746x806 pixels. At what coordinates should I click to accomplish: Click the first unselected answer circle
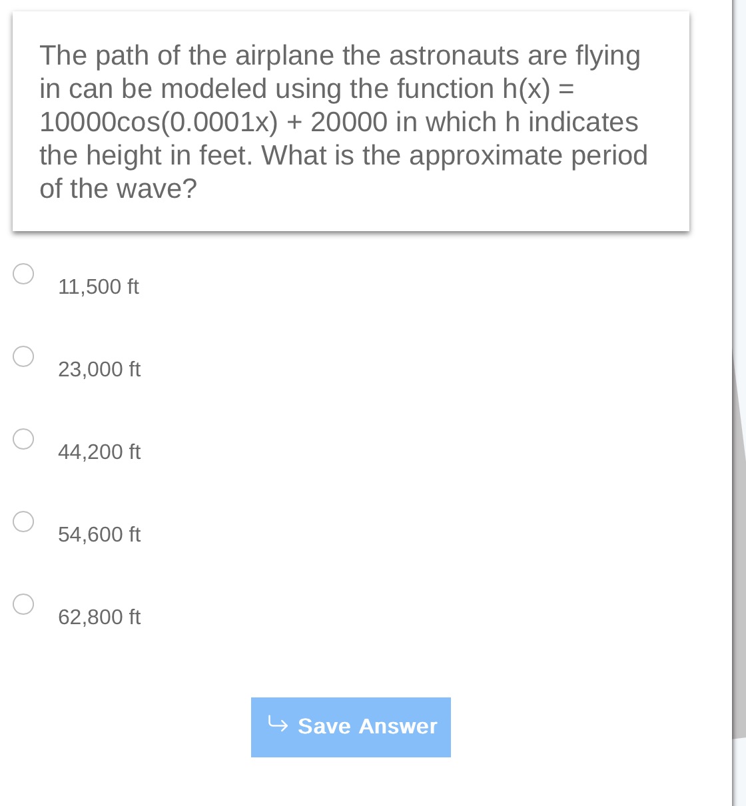pyautogui.click(x=23, y=272)
